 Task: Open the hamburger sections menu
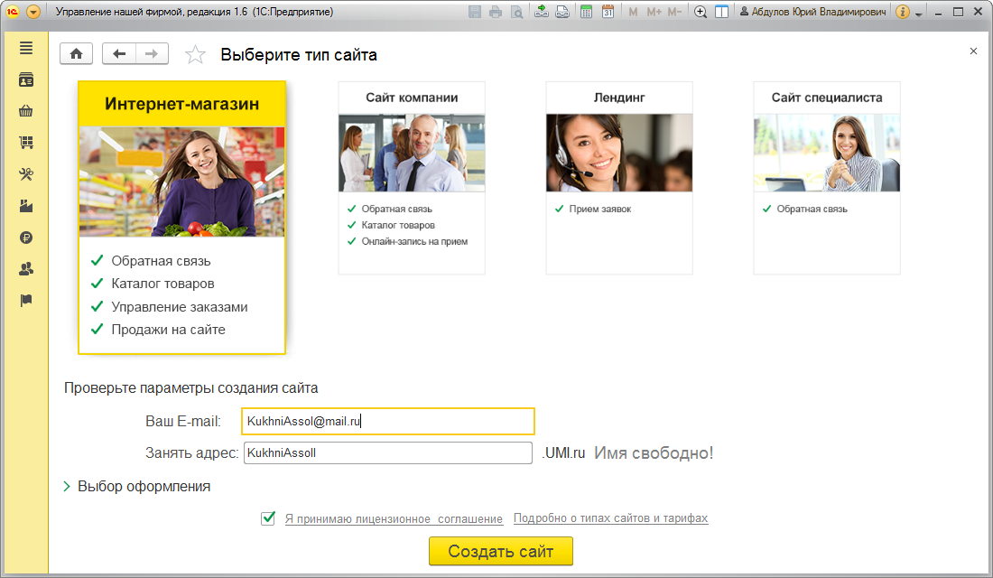[x=26, y=48]
